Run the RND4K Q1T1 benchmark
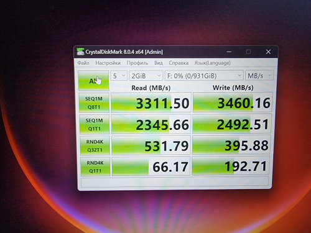 click(x=95, y=167)
